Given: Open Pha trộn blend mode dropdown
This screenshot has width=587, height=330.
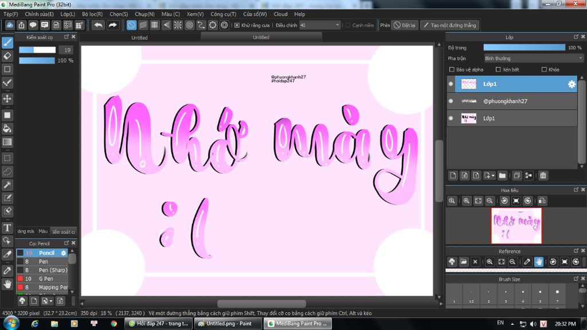Looking at the screenshot, I should coord(534,58).
